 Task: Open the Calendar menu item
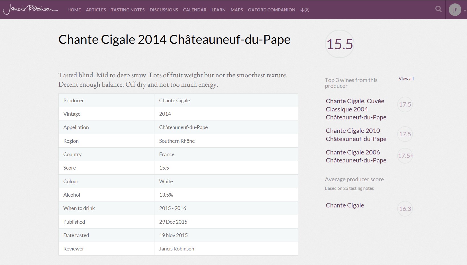coord(195,10)
